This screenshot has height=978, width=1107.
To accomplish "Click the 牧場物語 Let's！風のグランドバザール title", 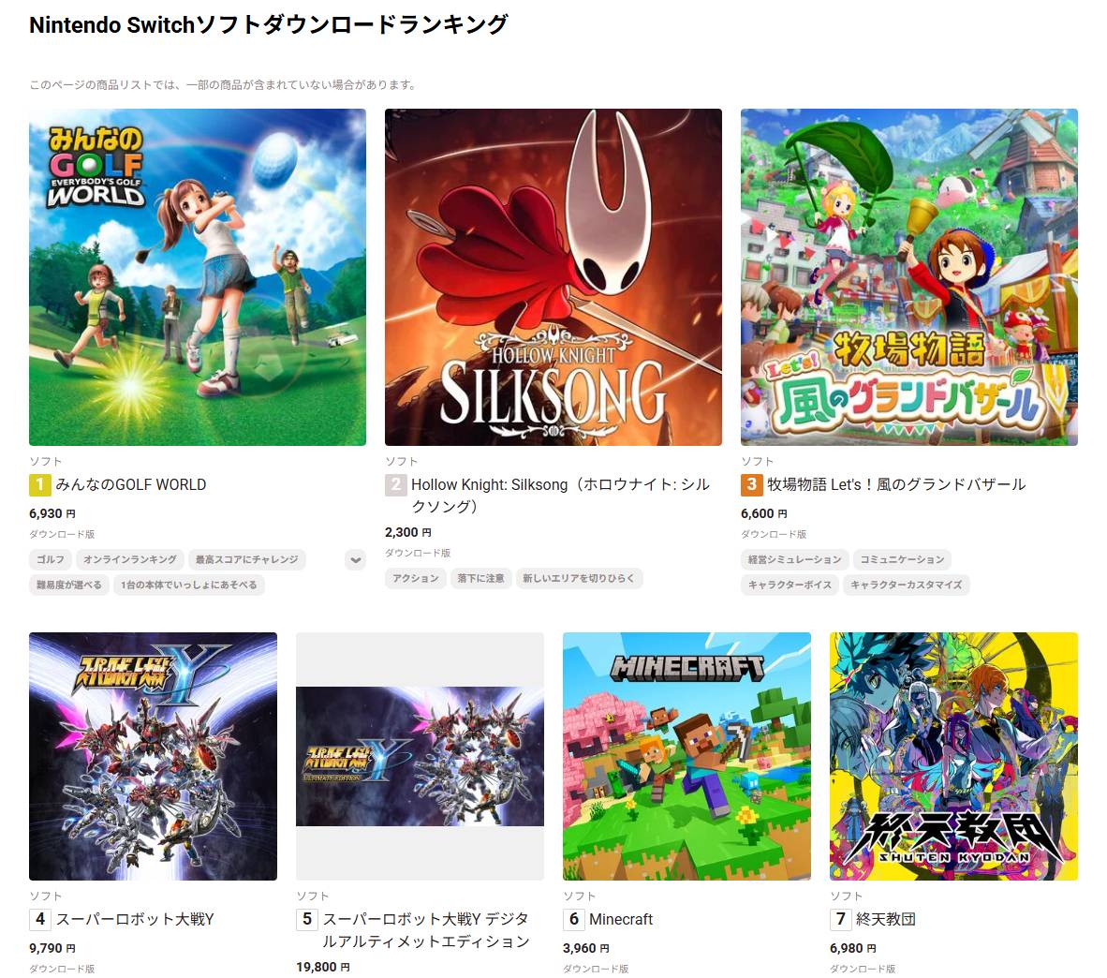I will click(x=896, y=484).
